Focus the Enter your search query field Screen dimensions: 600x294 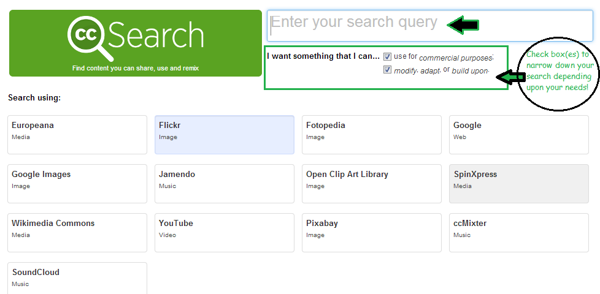(429, 26)
